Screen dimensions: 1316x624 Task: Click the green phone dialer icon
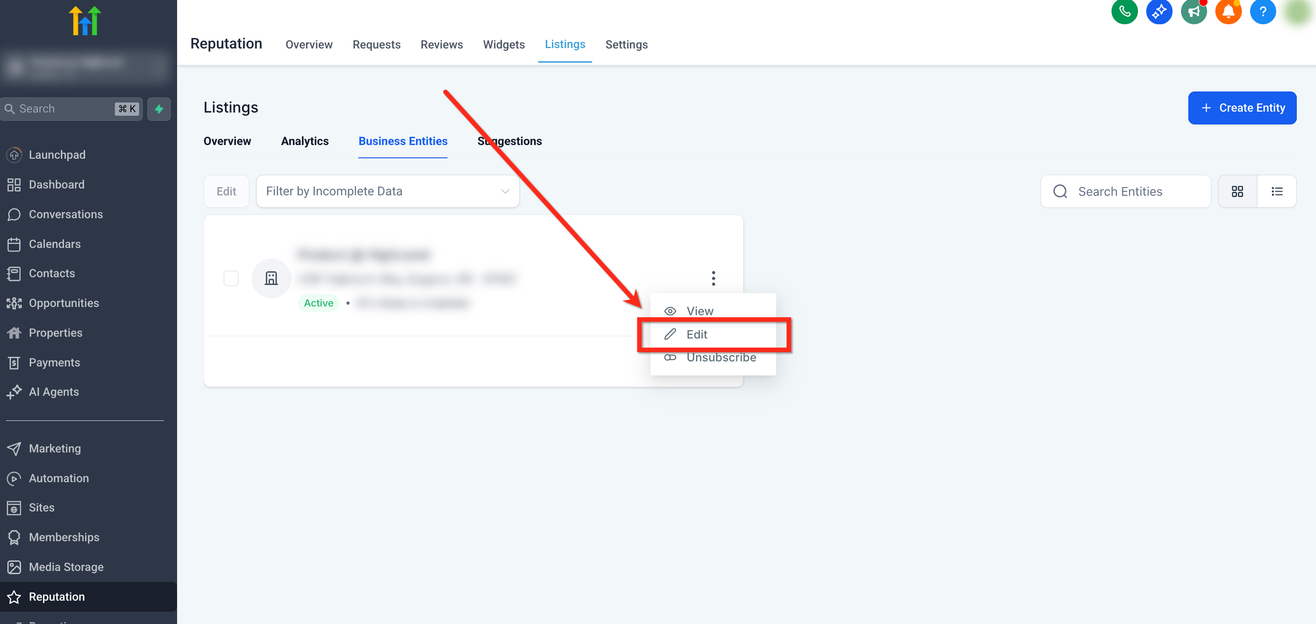(1124, 11)
